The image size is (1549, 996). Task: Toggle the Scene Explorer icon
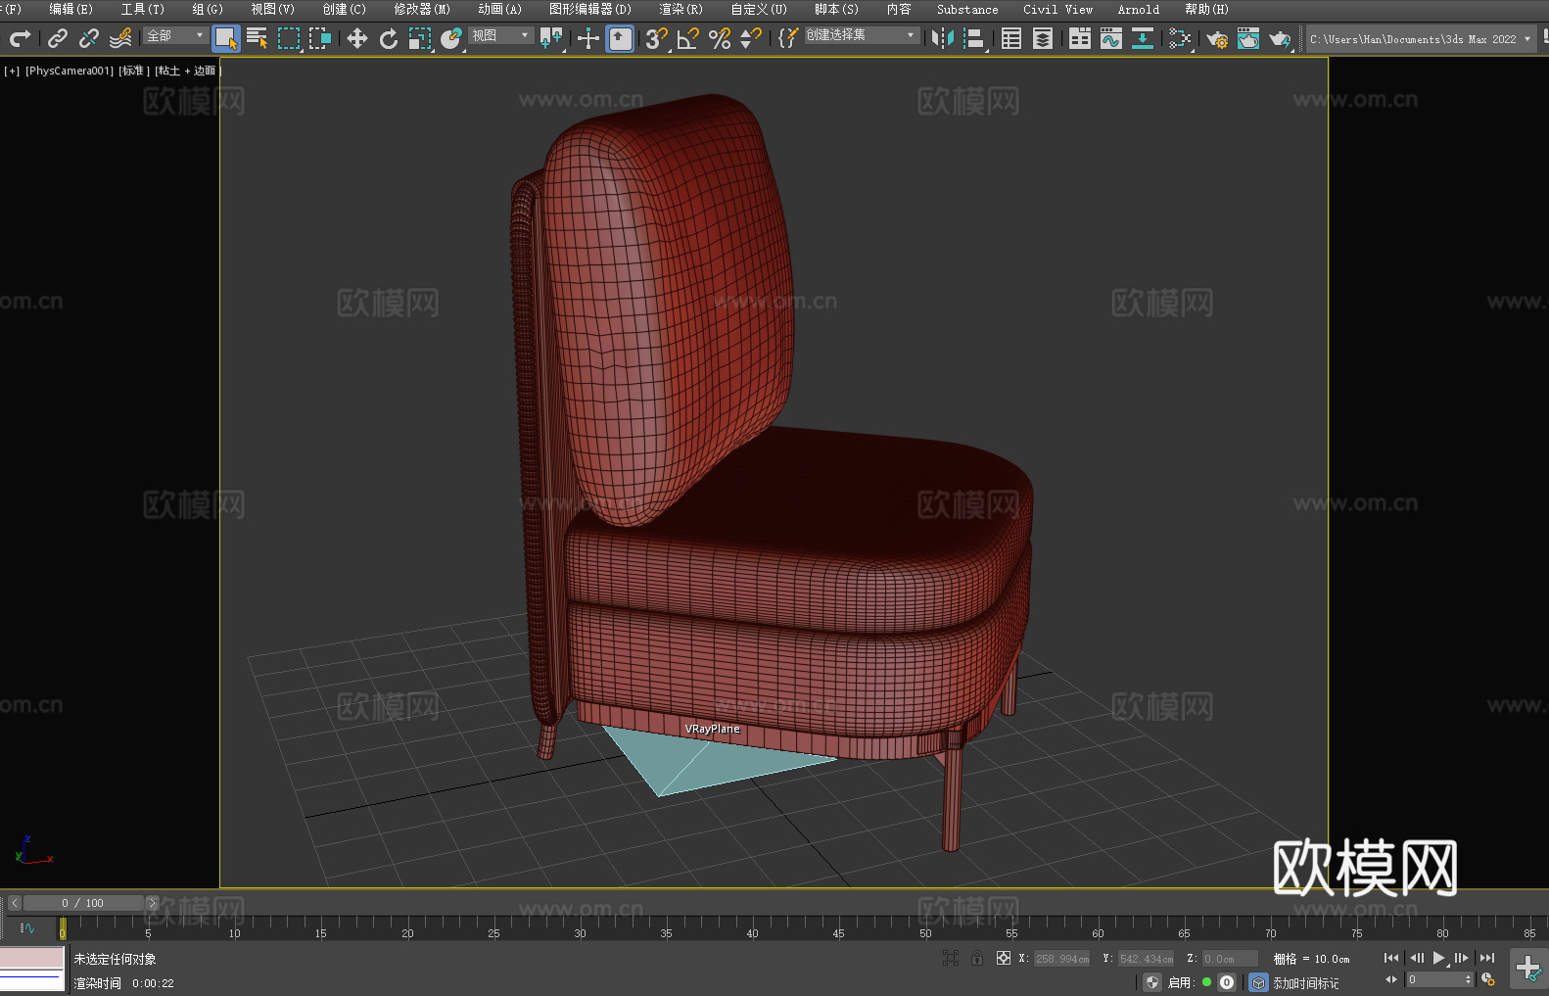point(1011,38)
